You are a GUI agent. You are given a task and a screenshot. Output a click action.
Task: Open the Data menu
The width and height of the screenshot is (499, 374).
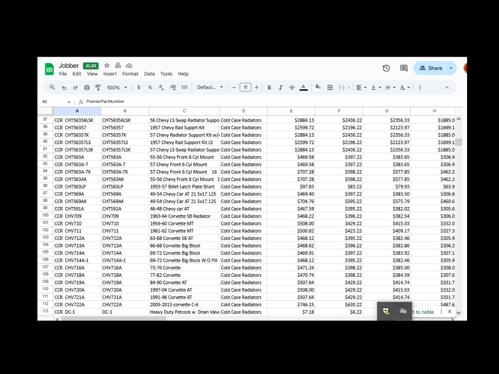coord(149,74)
